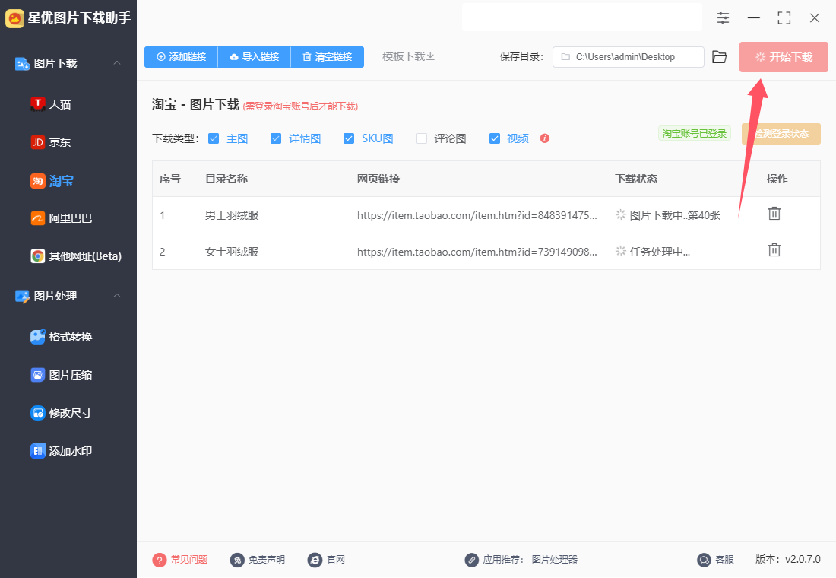Click the 阿里巴巴 sidebar icon
This screenshot has width=836, height=578.
point(37,218)
